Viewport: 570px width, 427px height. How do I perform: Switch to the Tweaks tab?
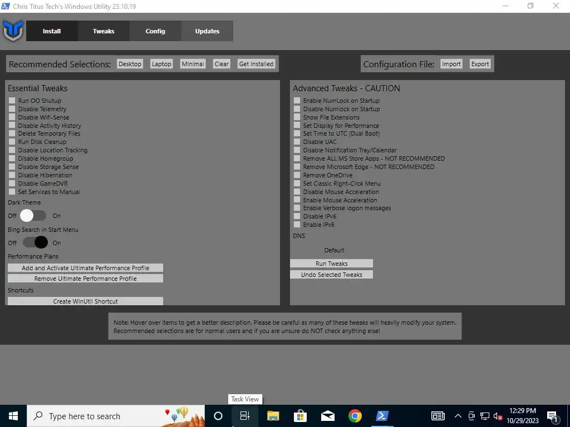click(104, 31)
